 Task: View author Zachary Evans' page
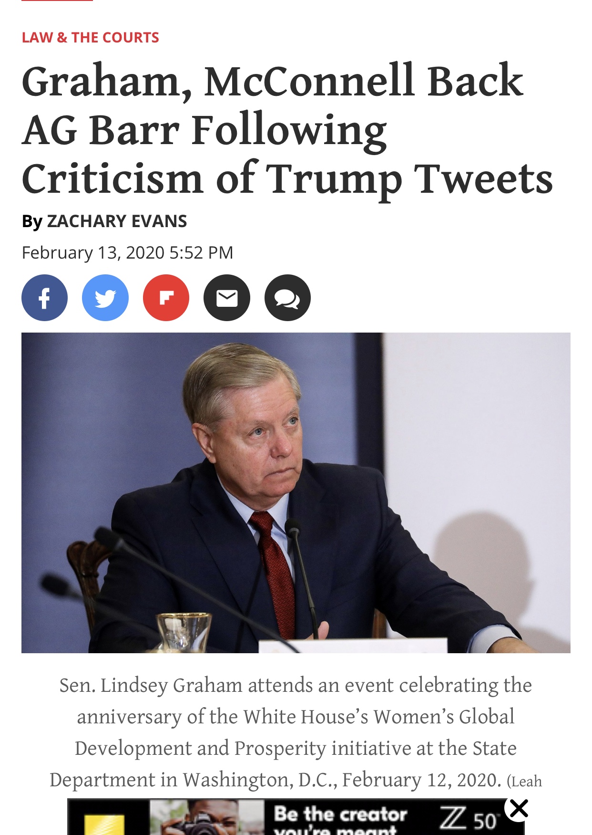click(117, 221)
